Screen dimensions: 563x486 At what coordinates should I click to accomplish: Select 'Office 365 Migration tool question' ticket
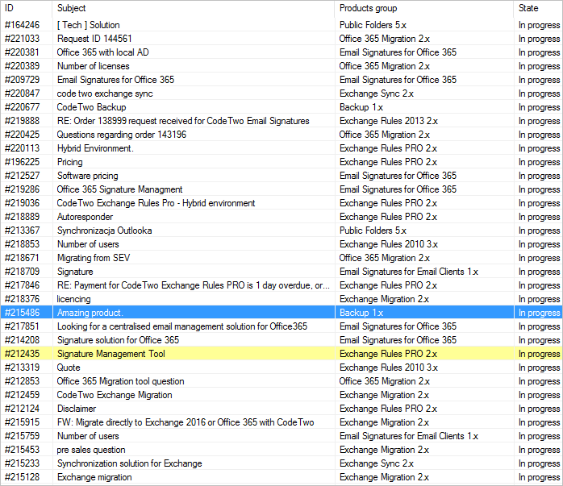pyautogui.click(x=121, y=381)
